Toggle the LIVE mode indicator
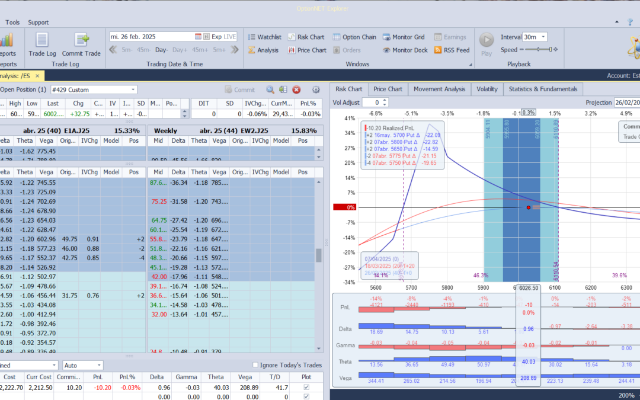 [x=230, y=37]
